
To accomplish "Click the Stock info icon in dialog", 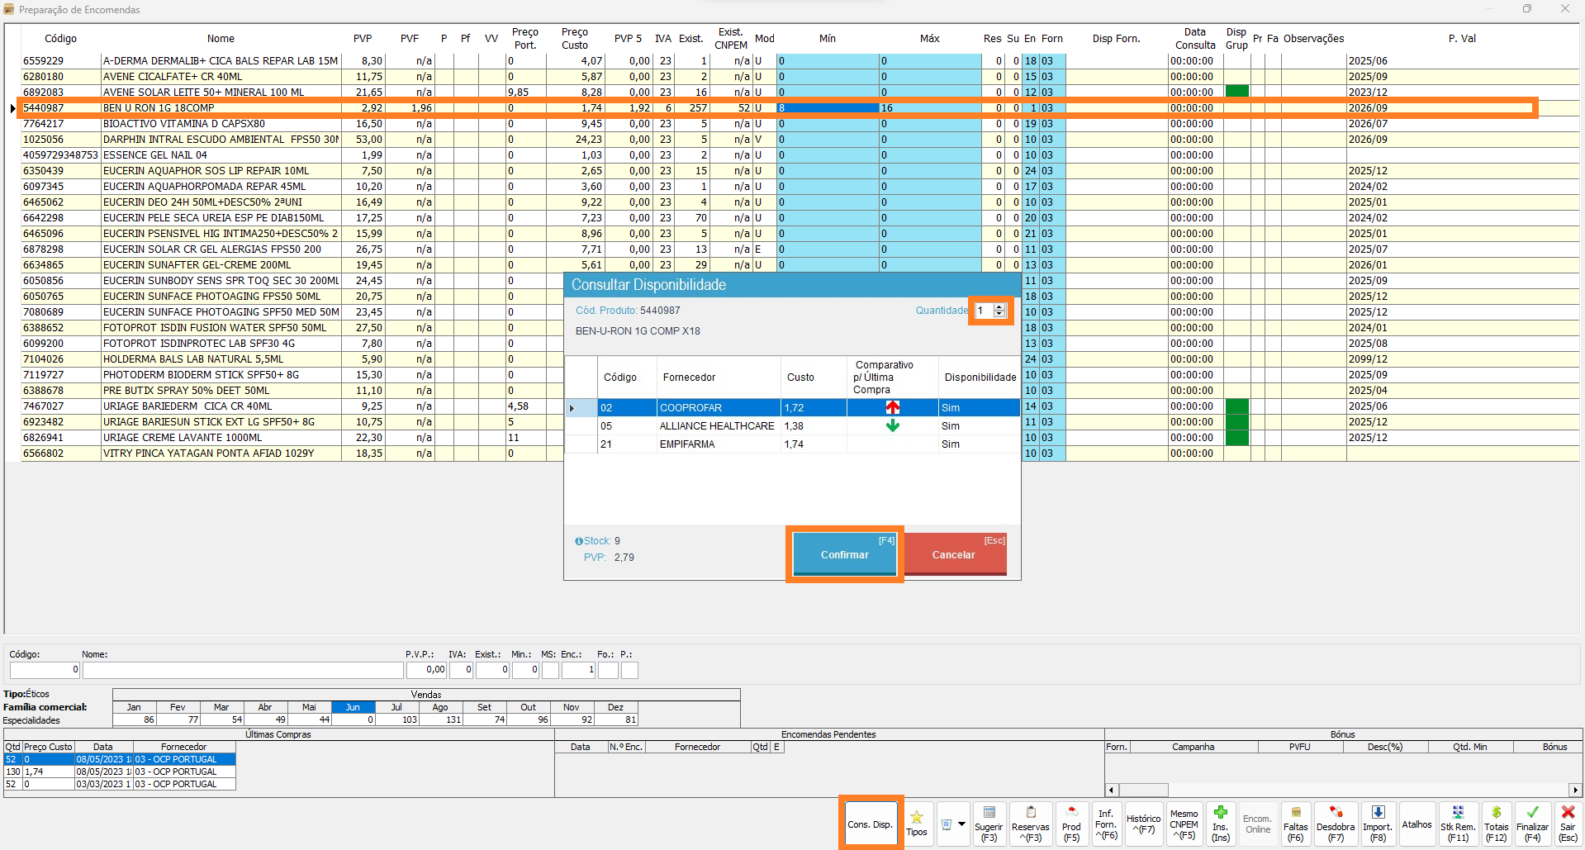I will 579,542.
